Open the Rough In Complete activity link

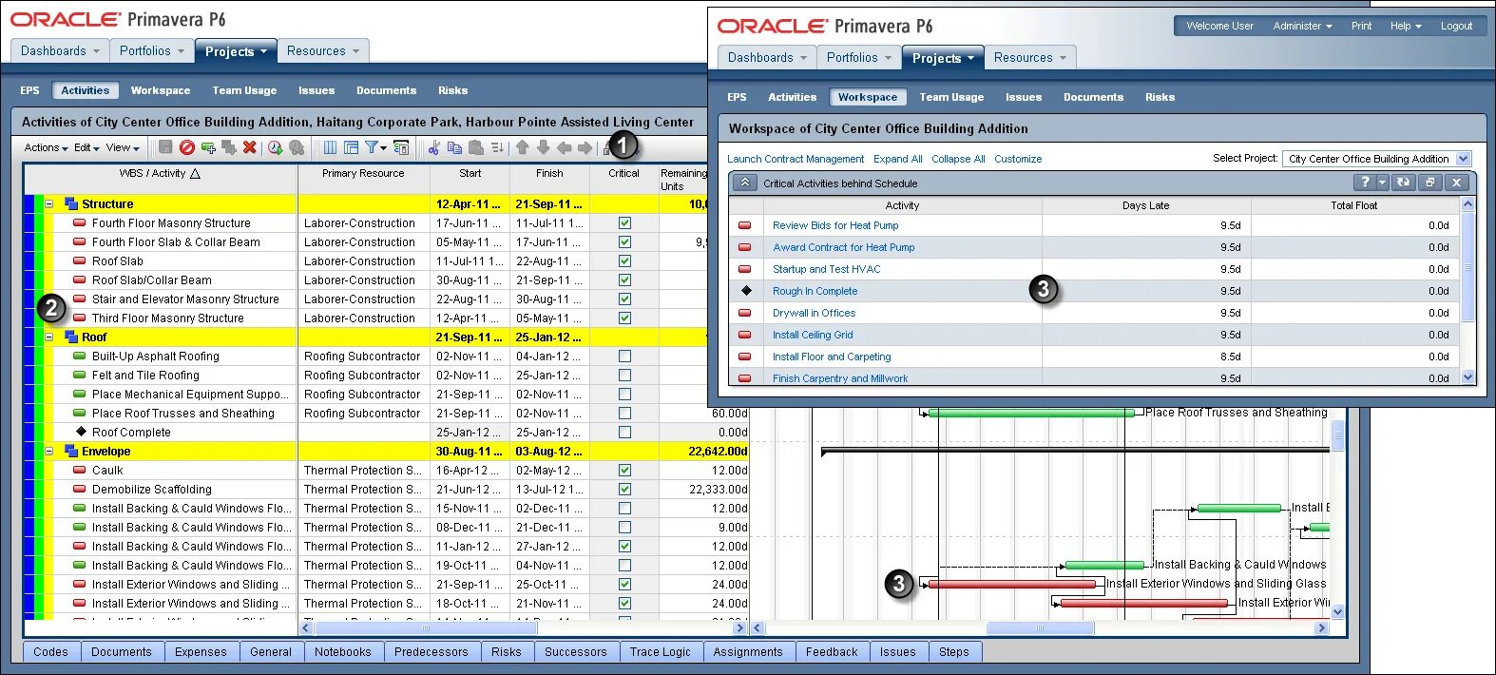point(815,291)
